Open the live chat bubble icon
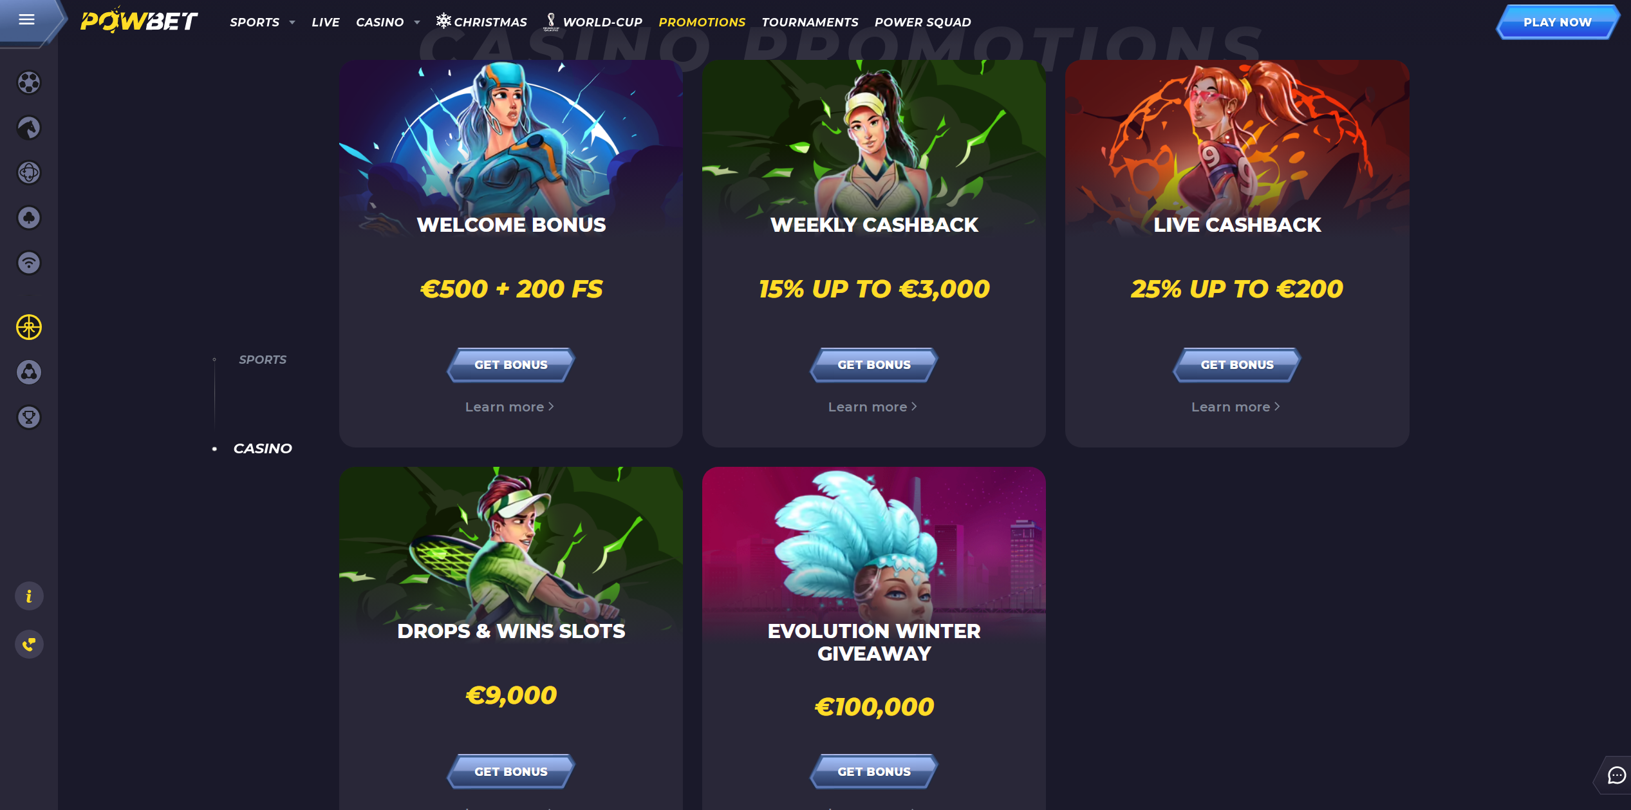The image size is (1631, 810). coord(1616,775)
